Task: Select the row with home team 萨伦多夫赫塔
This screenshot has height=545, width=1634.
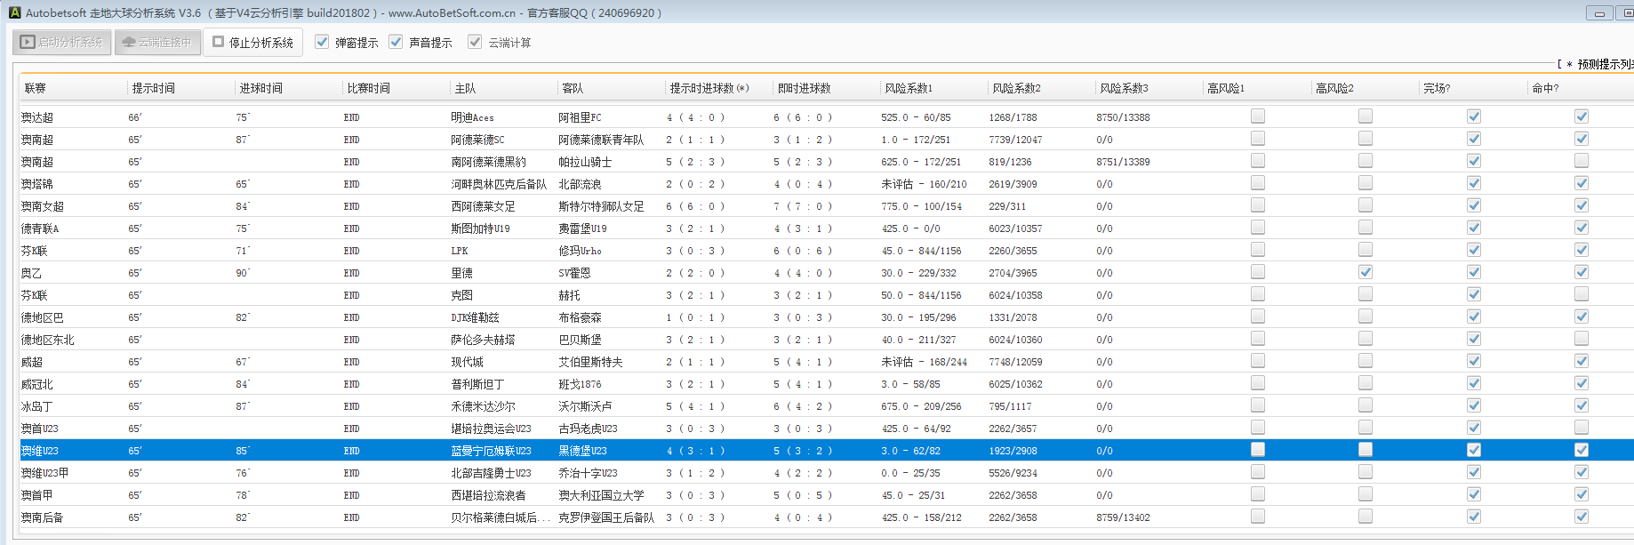Action: 483,340
